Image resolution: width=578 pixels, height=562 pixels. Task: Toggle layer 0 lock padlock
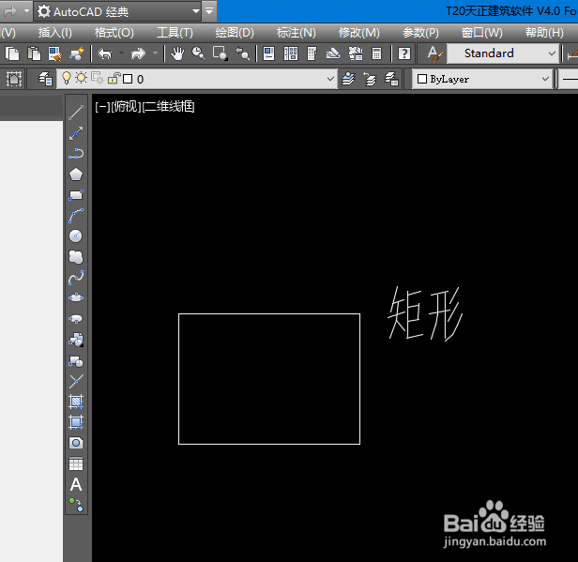tap(114, 79)
